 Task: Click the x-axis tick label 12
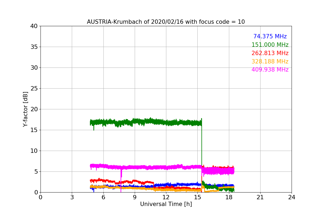[x=166, y=197]
